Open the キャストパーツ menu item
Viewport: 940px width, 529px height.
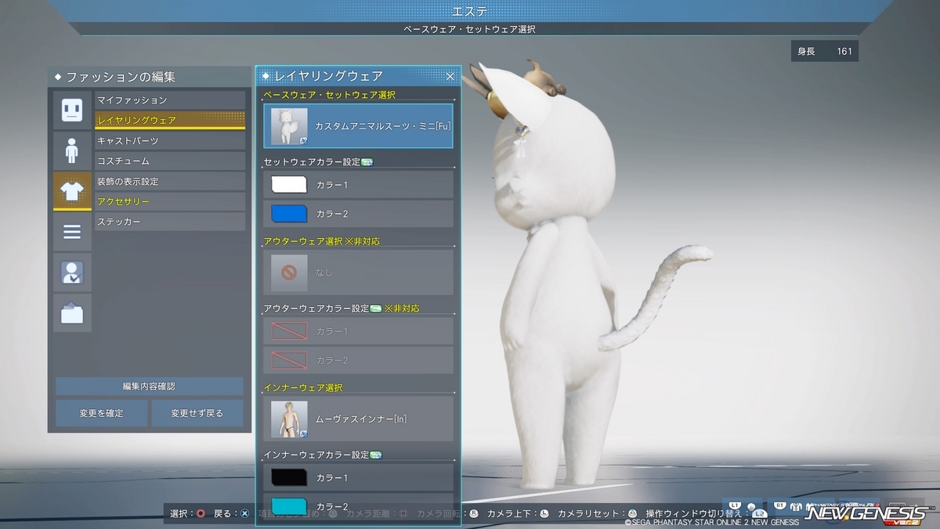point(170,141)
